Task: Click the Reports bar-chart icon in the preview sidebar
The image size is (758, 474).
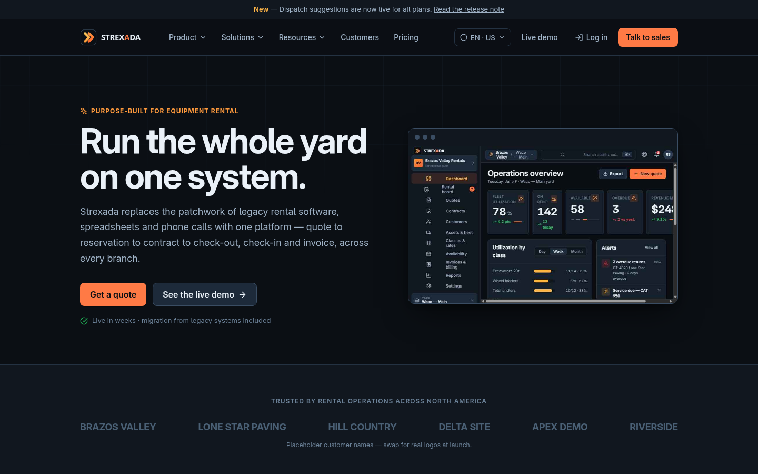Action: (x=428, y=275)
